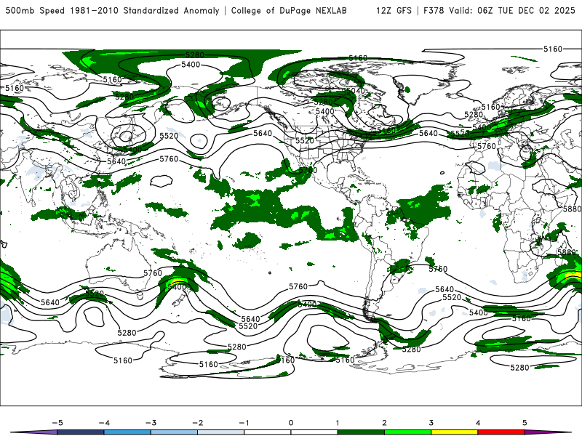582x436 pixels.
Task: Click the '-4' colorbar tick label
Action: tap(104, 423)
